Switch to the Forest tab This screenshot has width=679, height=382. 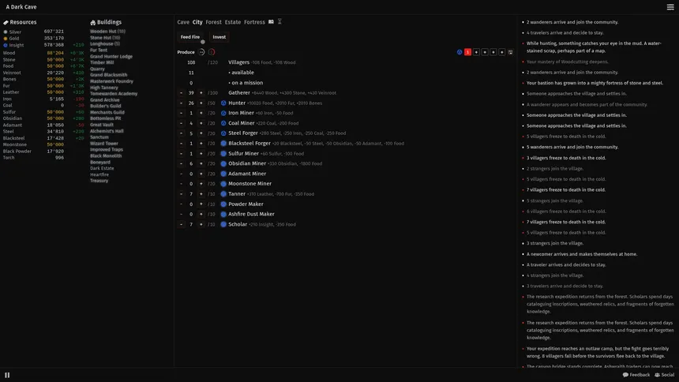(x=213, y=22)
